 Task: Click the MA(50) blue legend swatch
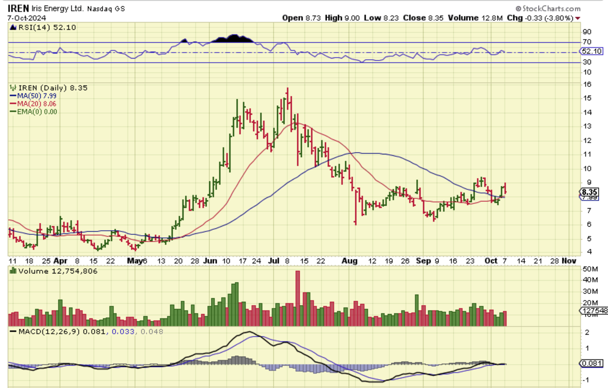(13, 96)
